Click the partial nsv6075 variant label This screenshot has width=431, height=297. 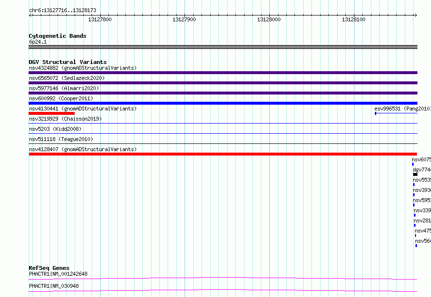click(421, 159)
